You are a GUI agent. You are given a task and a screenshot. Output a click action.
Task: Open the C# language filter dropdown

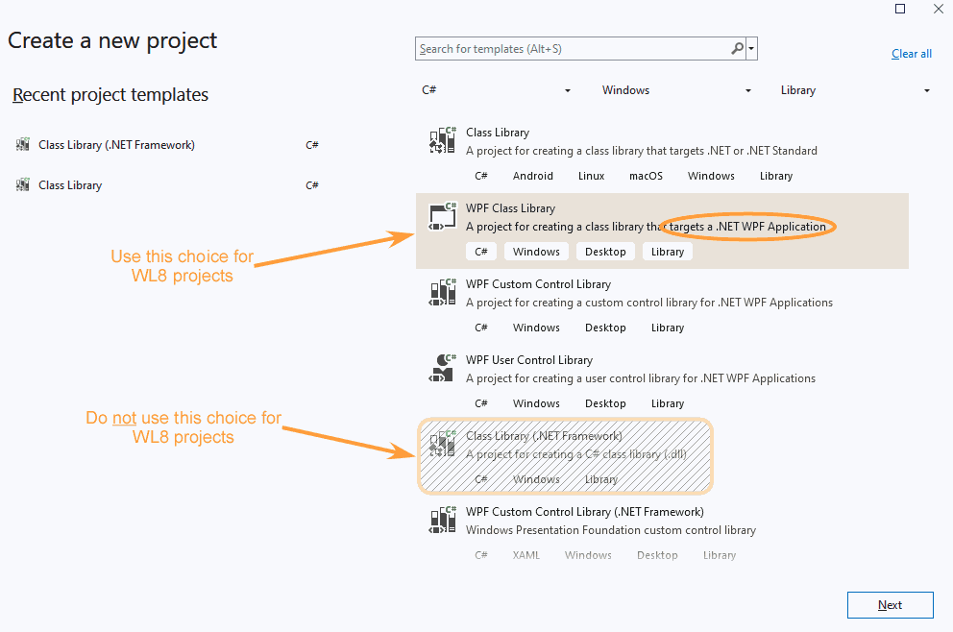pyautogui.click(x=496, y=90)
